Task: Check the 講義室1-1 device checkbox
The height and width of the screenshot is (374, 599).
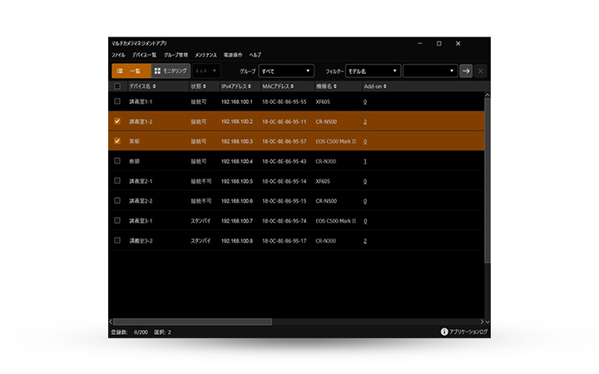Action: 117,101
